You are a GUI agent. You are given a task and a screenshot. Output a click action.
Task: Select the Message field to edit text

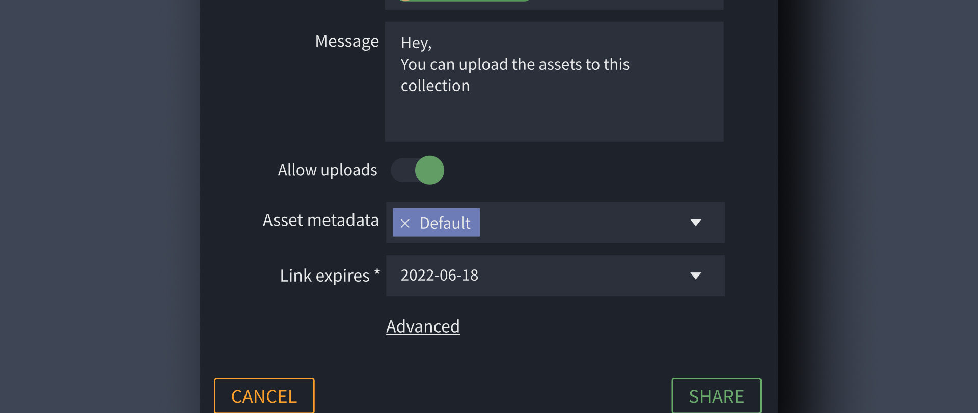point(554,81)
